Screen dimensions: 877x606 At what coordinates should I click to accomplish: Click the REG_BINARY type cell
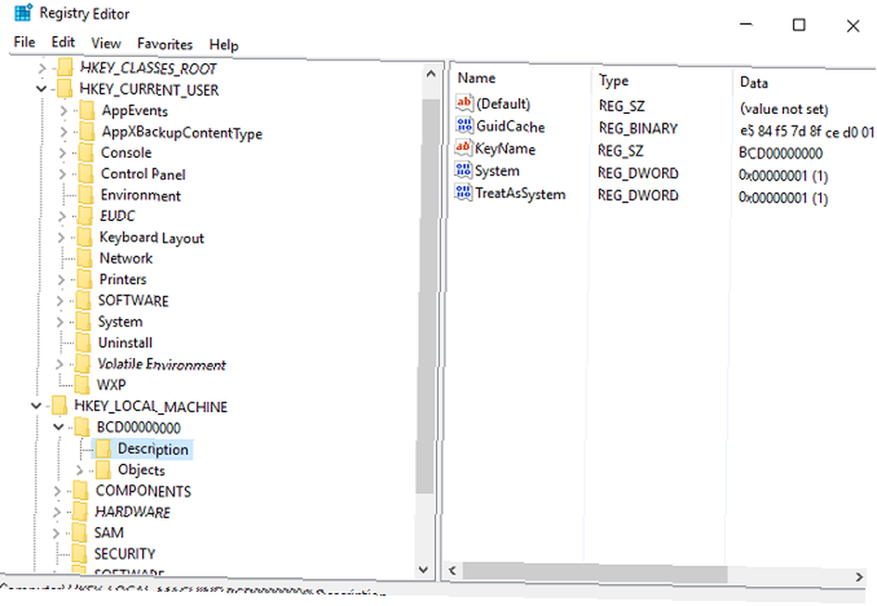click(638, 128)
